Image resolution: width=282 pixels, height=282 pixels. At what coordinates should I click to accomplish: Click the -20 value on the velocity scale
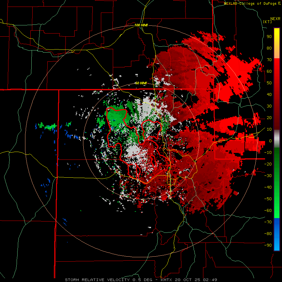tap(268, 164)
